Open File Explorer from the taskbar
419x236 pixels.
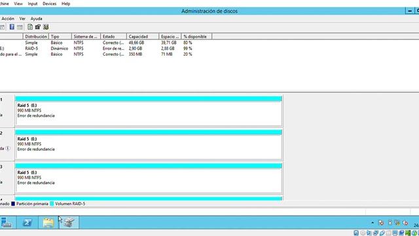click(x=48, y=223)
